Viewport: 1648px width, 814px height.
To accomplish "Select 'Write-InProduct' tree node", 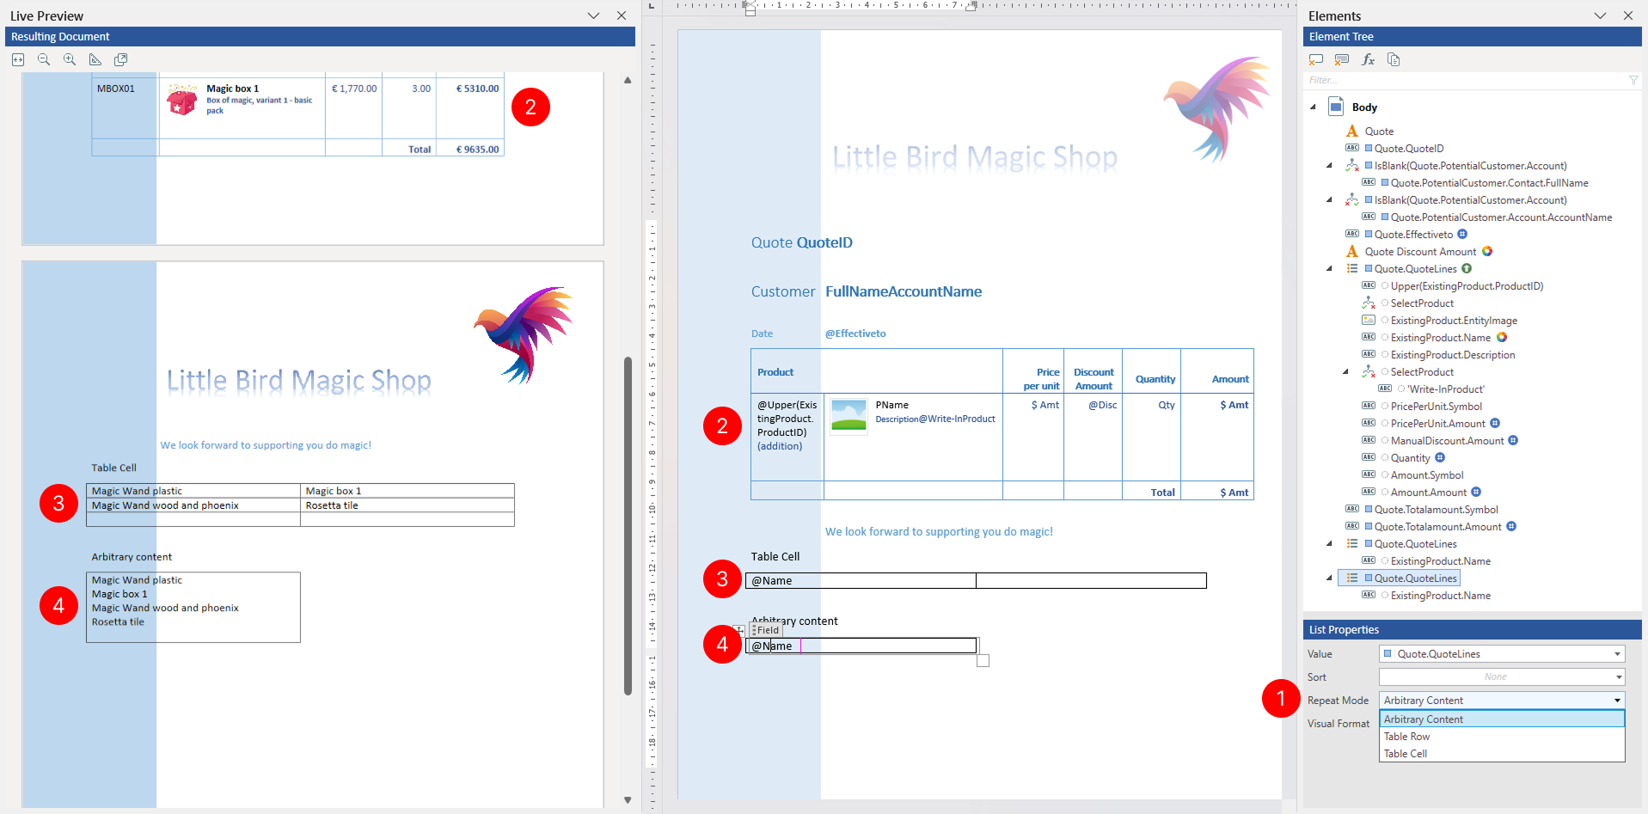I will [1446, 389].
